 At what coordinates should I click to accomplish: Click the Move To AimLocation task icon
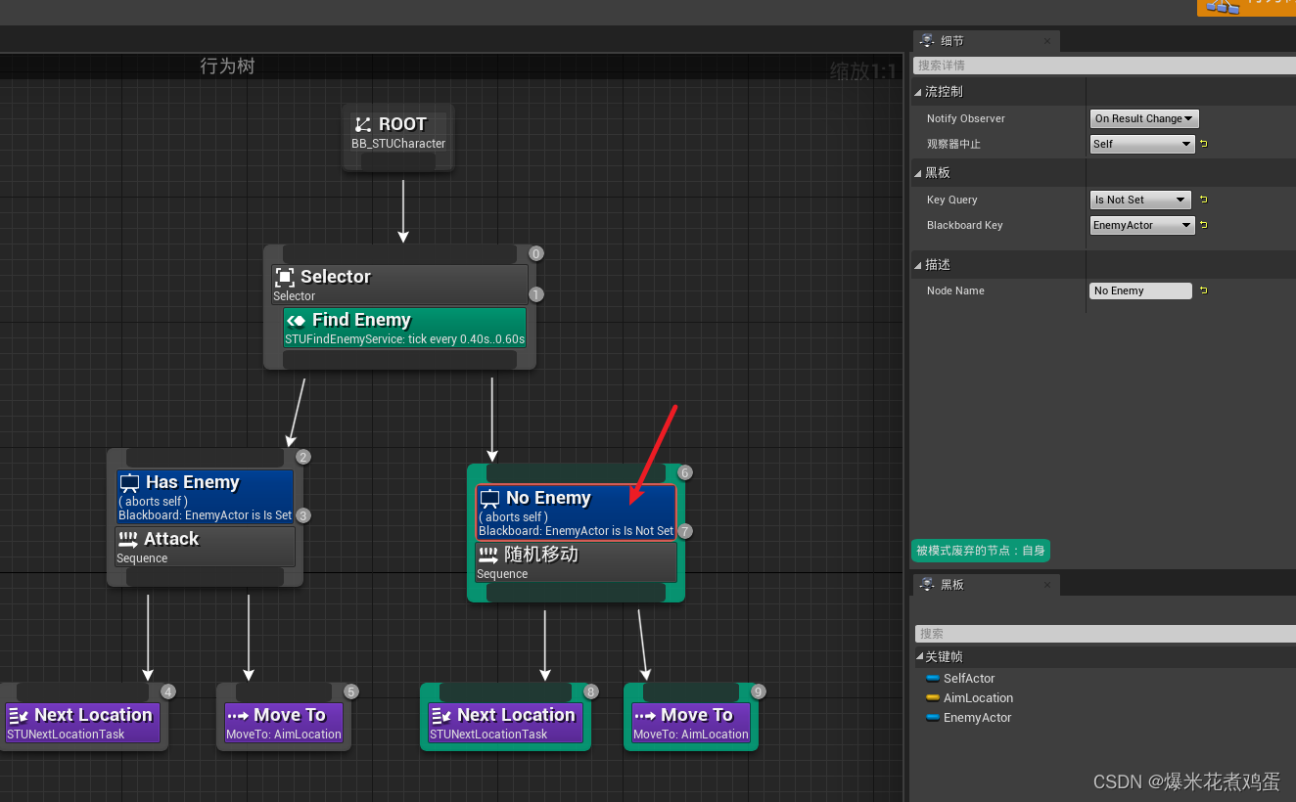coord(646,715)
